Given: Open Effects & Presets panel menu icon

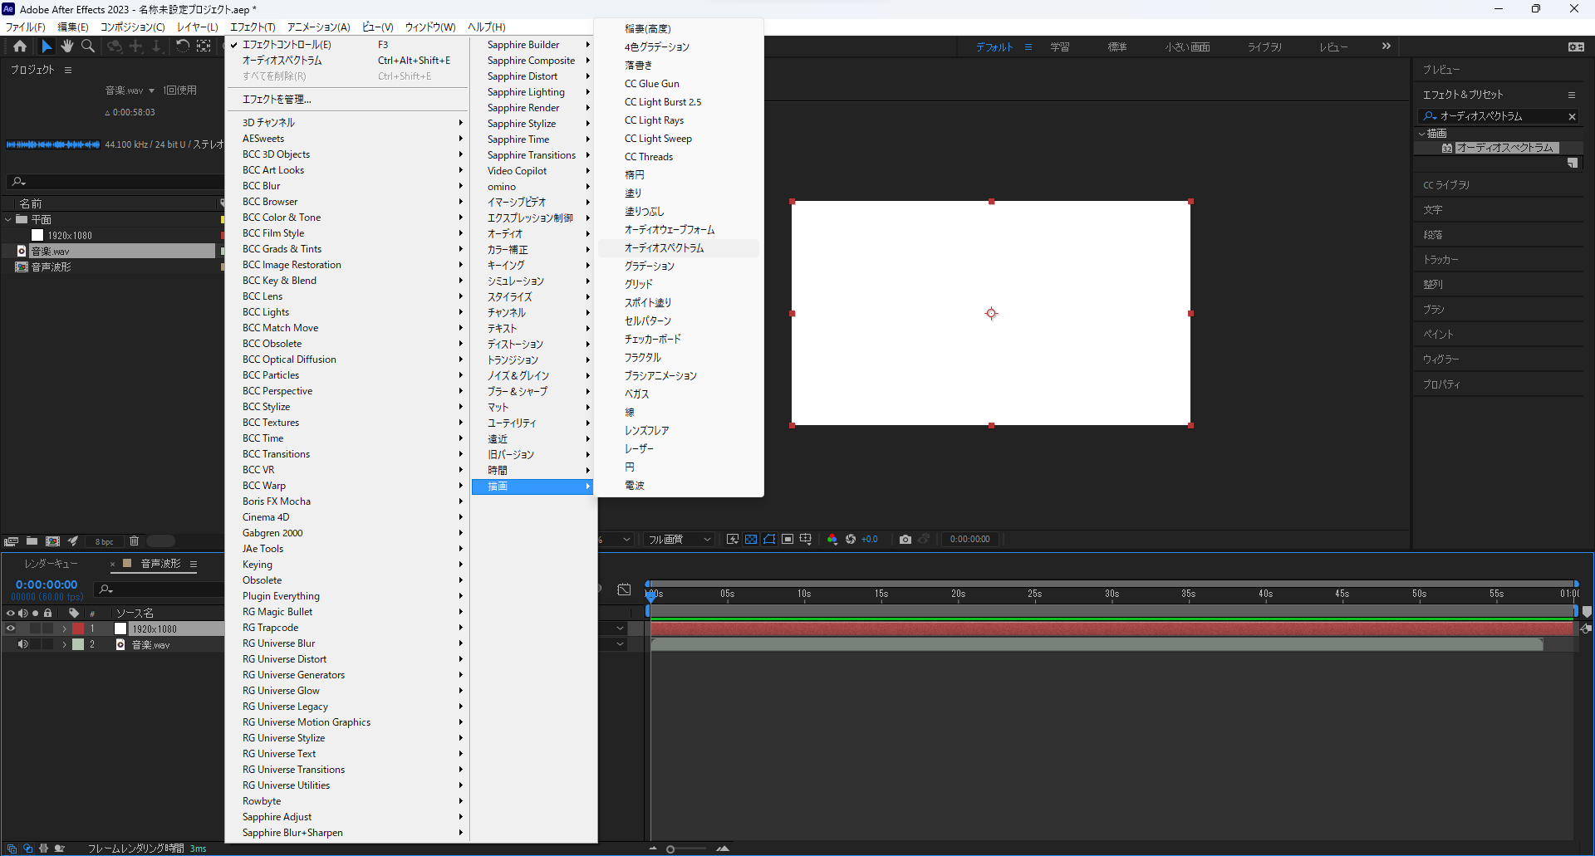Looking at the screenshot, I should (x=1571, y=95).
